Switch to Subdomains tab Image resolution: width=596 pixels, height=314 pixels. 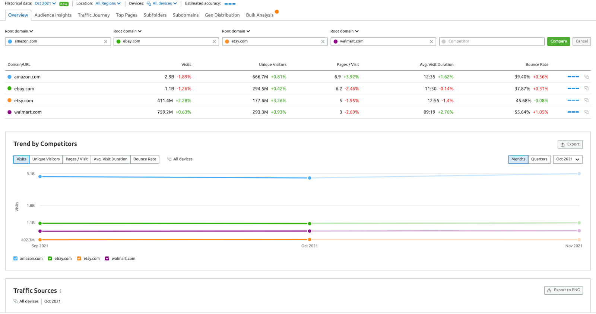(186, 15)
